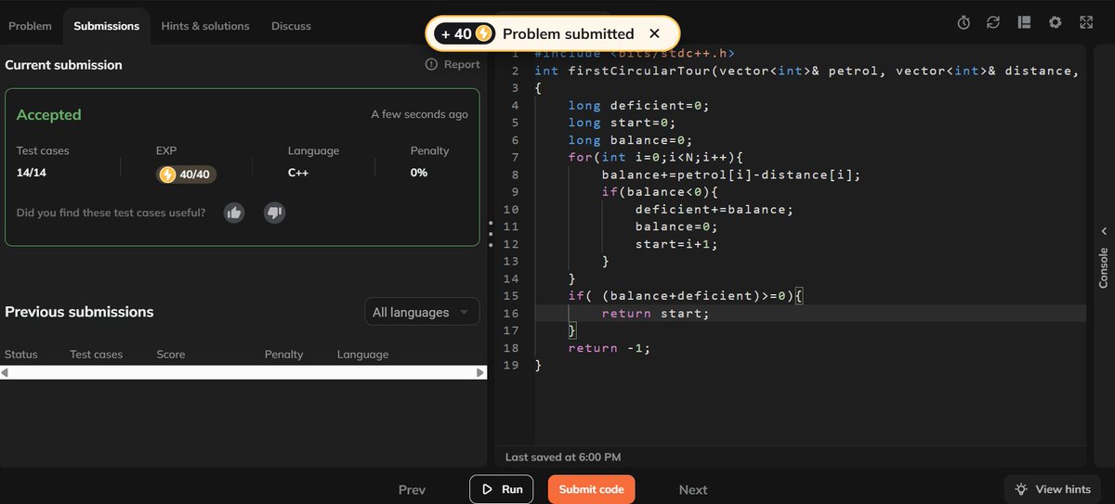Click the Language column header in Previous submissions
Image resolution: width=1115 pixels, height=504 pixels.
(x=363, y=355)
